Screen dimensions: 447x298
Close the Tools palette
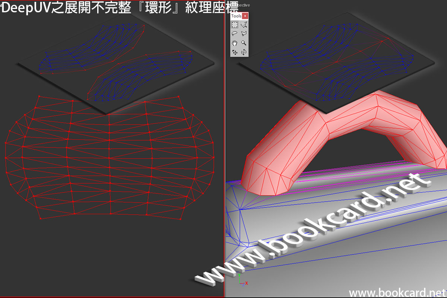245,16
